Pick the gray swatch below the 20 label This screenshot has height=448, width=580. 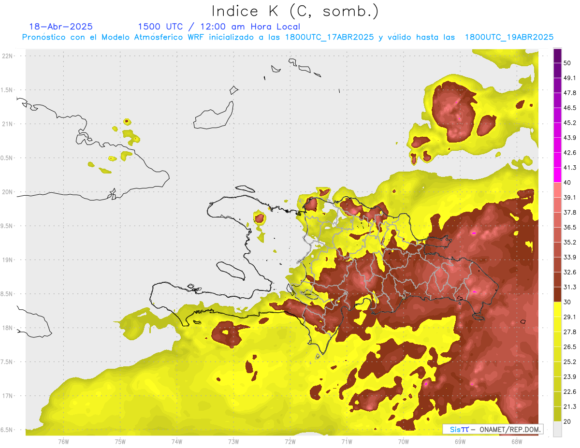pyautogui.click(x=557, y=429)
